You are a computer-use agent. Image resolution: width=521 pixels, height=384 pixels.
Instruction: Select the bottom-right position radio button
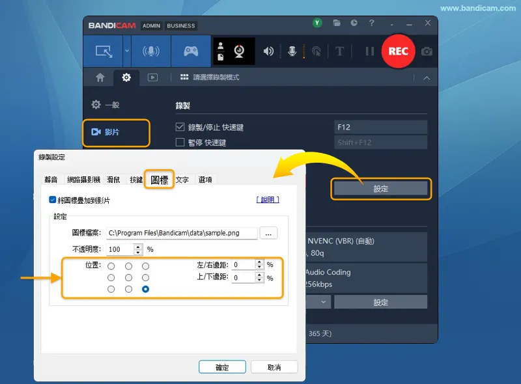pyautogui.click(x=145, y=290)
